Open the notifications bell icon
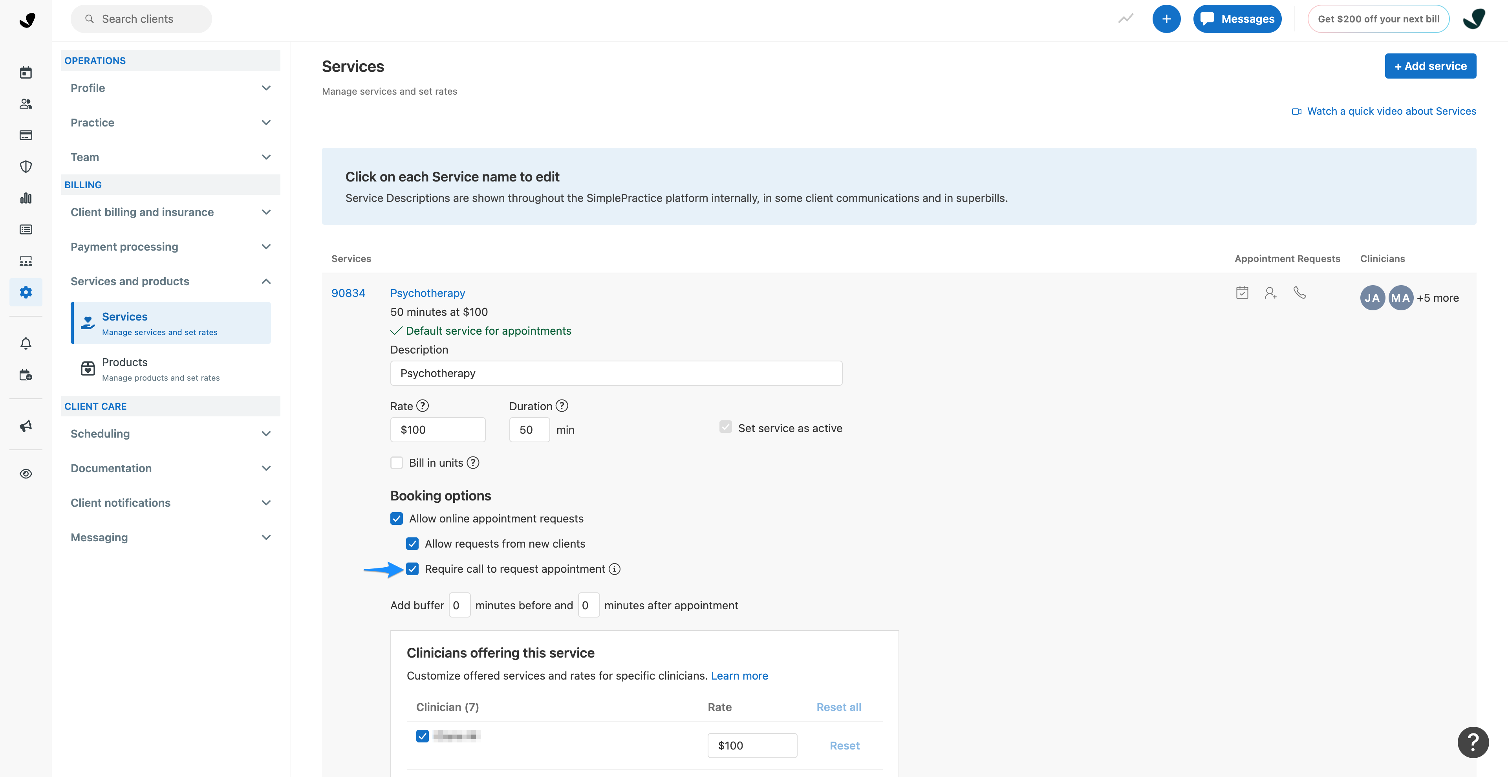 (26, 344)
